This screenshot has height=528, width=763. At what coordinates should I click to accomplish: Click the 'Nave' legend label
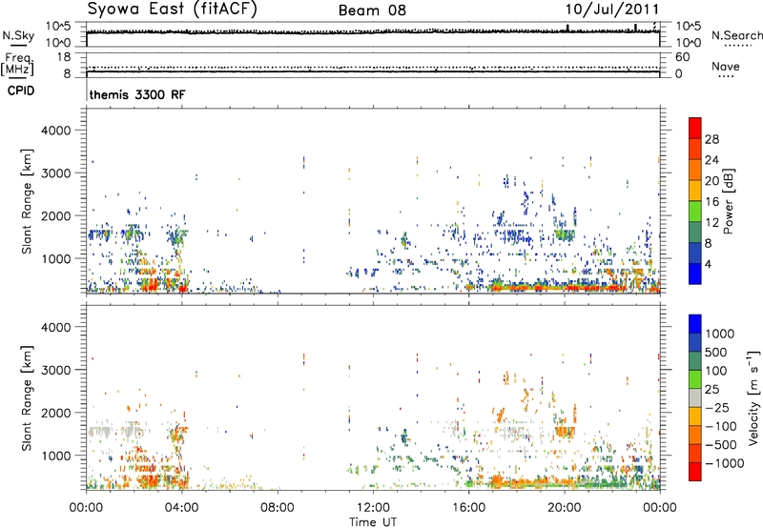pos(726,66)
